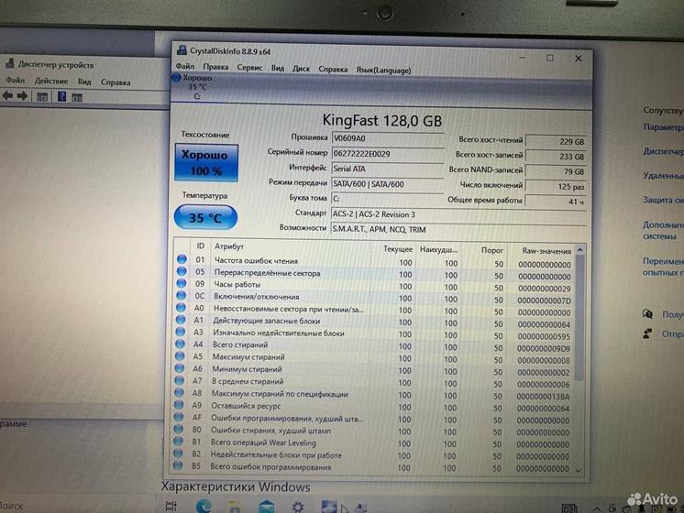
Task: Click the Диспетчер устройств title bar icon
Action: tap(9, 63)
